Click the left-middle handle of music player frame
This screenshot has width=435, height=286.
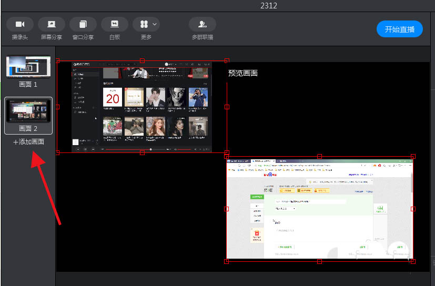58,107
